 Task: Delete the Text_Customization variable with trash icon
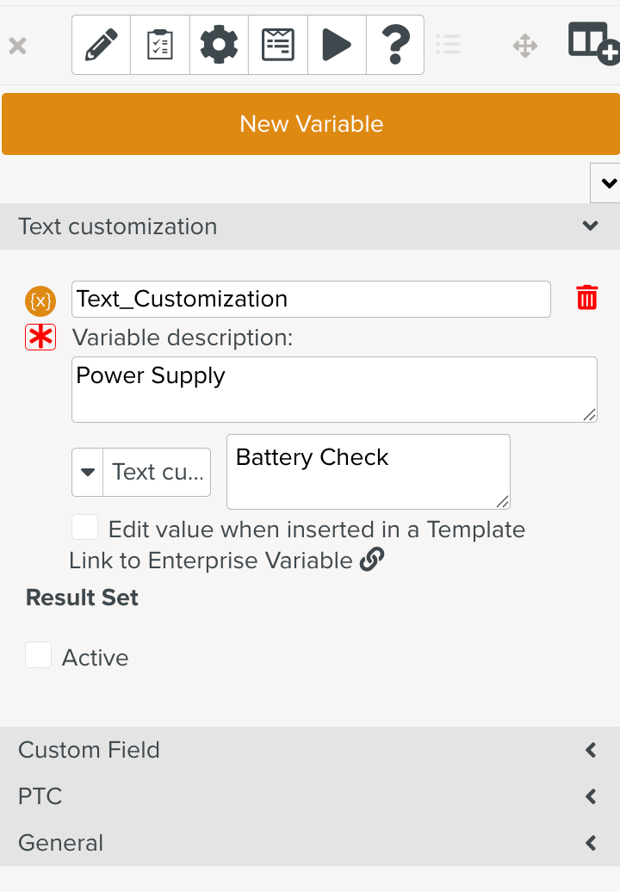[x=586, y=298]
